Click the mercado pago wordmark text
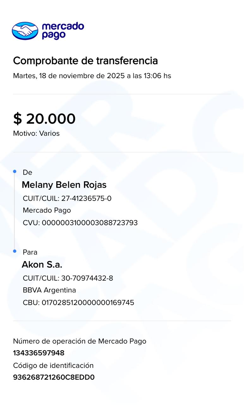 63,31
